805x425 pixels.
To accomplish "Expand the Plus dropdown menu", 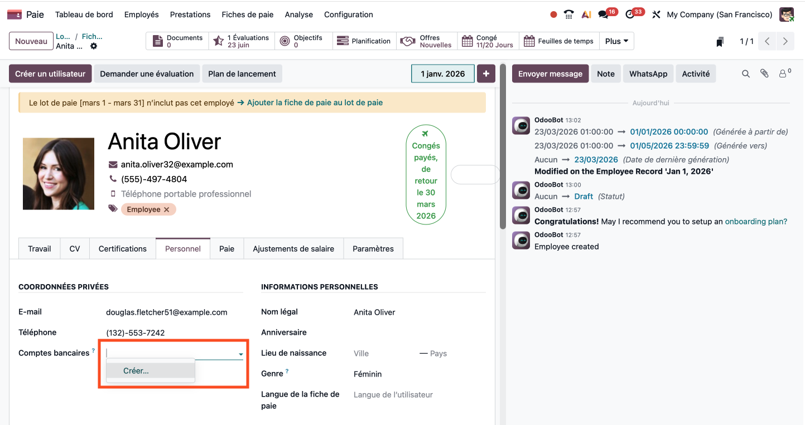I will [x=616, y=41].
